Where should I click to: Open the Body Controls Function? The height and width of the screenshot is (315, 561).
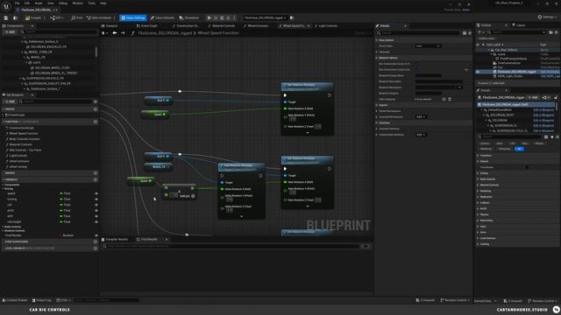coord(25,139)
